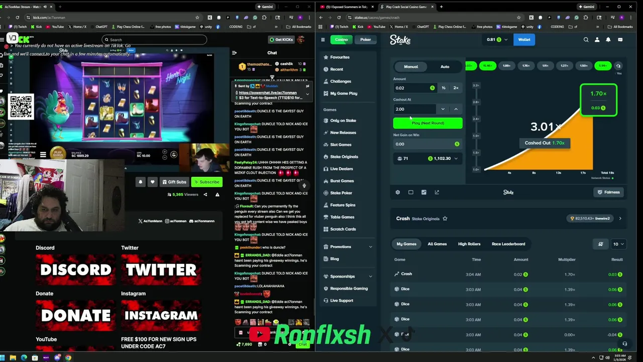Screen dimensions: 643x362
Task: Click the Kick notification bell under the stream
Action: pyautogui.click(x=141, y=182)
